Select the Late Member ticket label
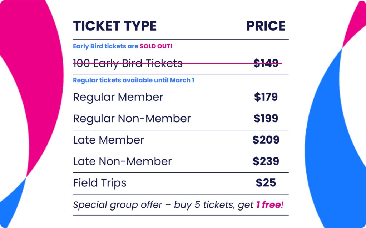 click(x=108, y=140)
